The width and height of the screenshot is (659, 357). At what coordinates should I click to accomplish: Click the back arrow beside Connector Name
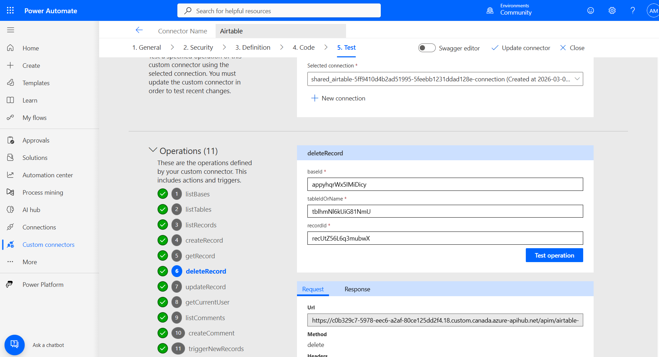[139, 30]
